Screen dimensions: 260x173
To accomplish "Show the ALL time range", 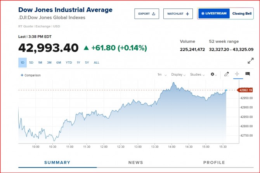I will tap(97, 62).
